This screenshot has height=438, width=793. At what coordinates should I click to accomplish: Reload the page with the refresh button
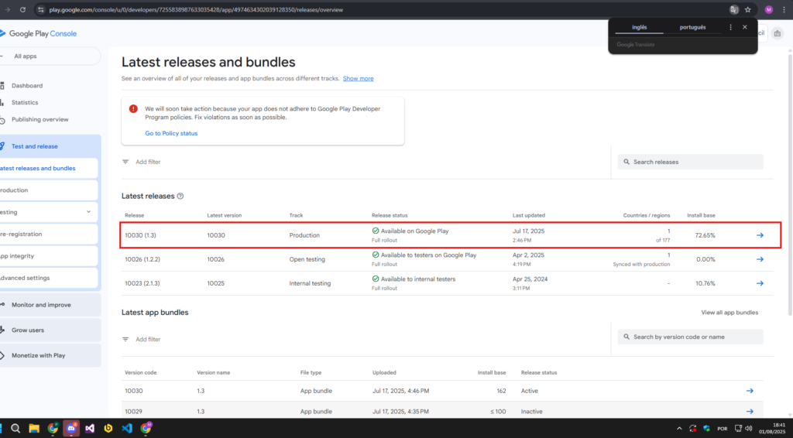tap(22, 10)
